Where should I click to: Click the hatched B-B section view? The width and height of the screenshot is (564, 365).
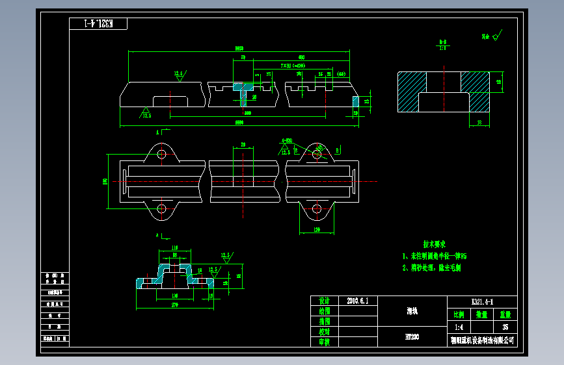[x=444, y=92]
